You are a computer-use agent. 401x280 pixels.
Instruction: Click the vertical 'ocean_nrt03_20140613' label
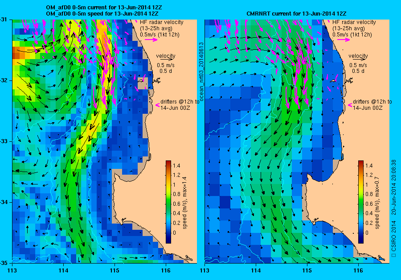click(201, 72)
